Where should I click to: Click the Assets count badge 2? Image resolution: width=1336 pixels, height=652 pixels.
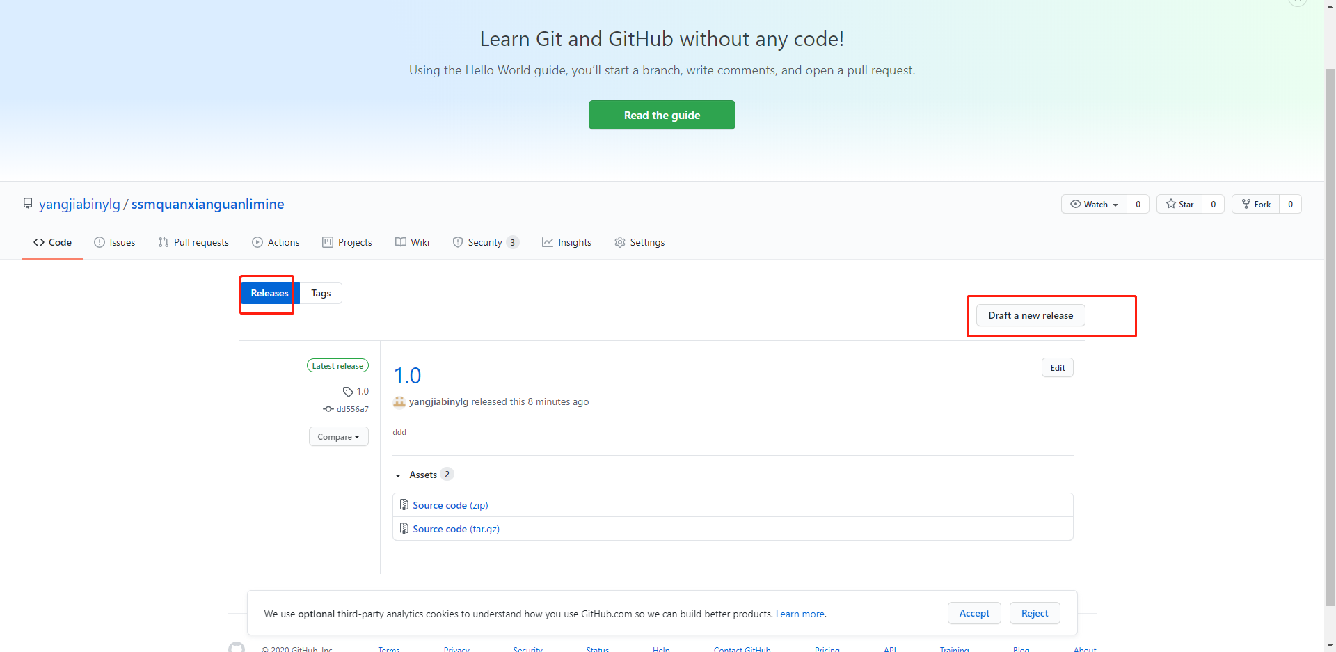[x=447, y=474]
